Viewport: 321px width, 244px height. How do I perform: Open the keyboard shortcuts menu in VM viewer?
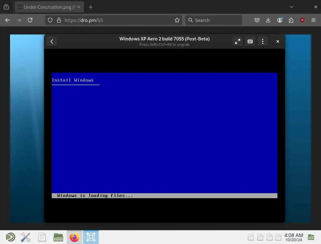point(250,42)
